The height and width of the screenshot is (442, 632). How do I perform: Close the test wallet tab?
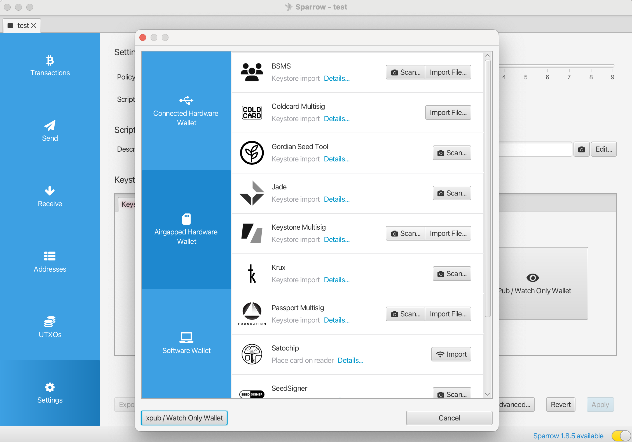pyautogui.click(x=34, y=25)
